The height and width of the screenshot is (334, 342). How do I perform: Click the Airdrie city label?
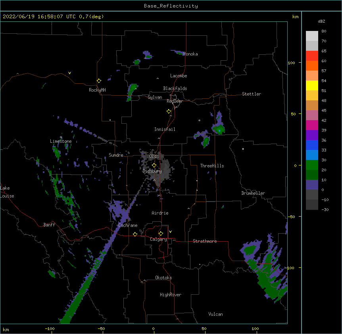pyautogui.click(x=160, y=213)
